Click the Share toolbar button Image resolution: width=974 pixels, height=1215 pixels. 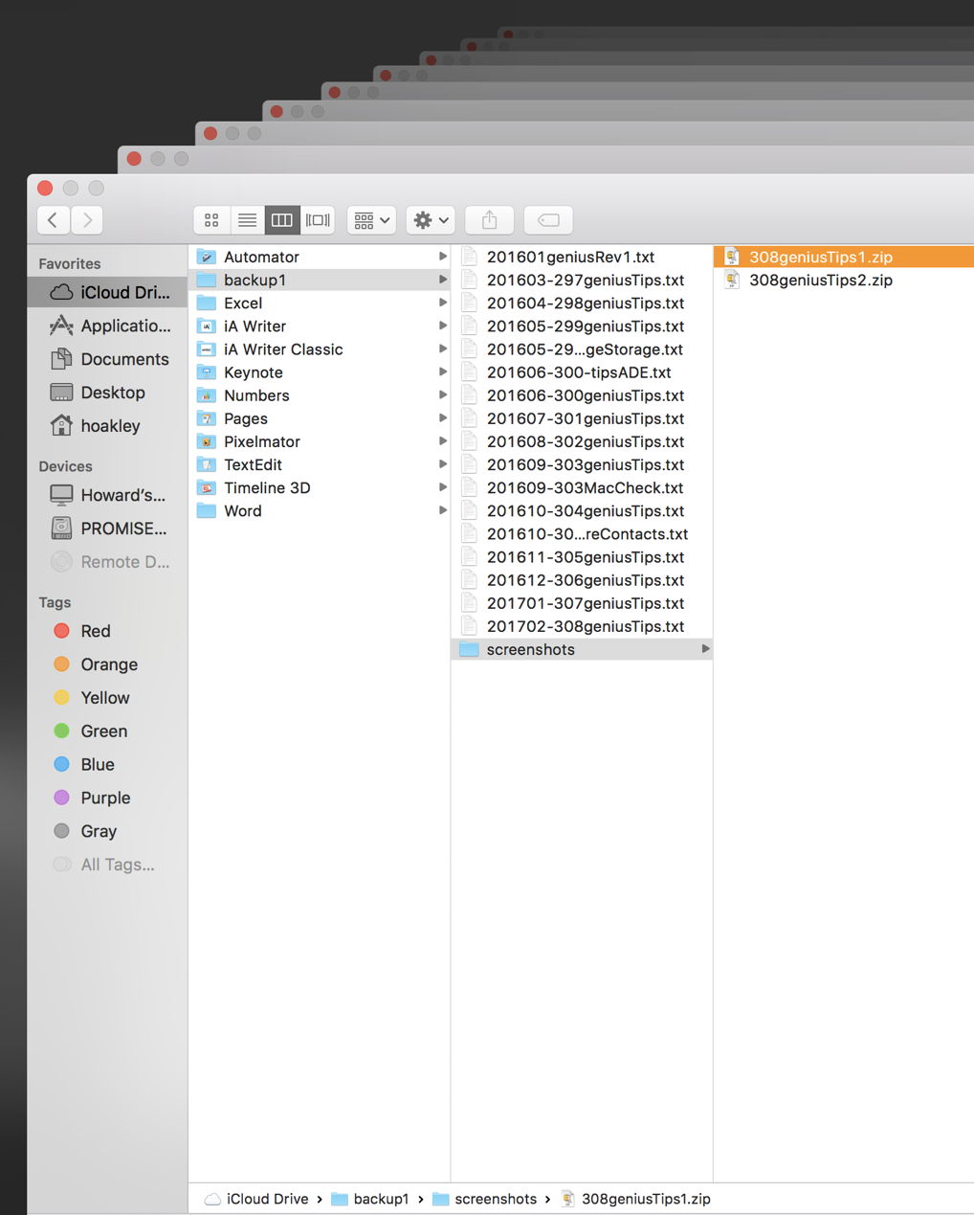489,220
